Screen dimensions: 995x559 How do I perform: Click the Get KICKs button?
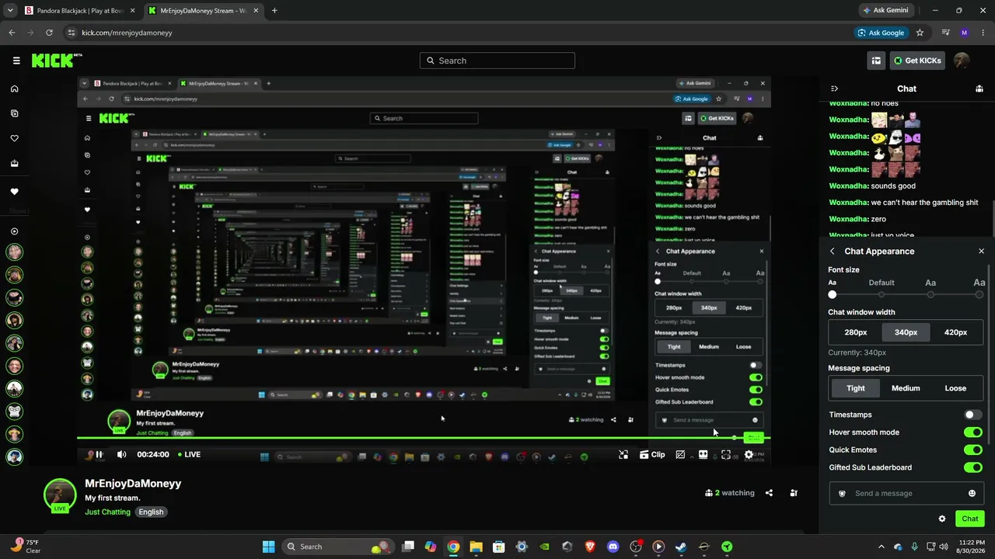pyautogui.click(x=917, y=61)
